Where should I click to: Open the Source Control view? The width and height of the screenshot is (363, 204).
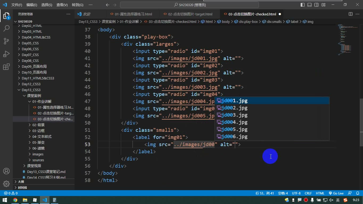click(x=6, y=41)
